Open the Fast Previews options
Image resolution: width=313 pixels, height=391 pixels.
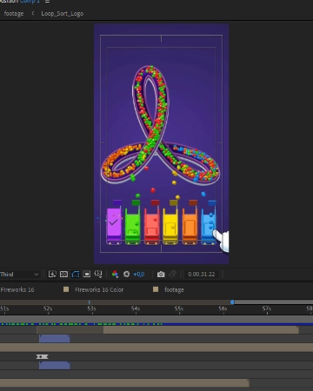coord(52,274)
